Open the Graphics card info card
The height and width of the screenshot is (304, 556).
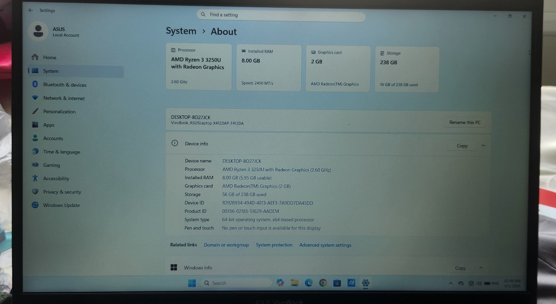(x=338, y=69)
